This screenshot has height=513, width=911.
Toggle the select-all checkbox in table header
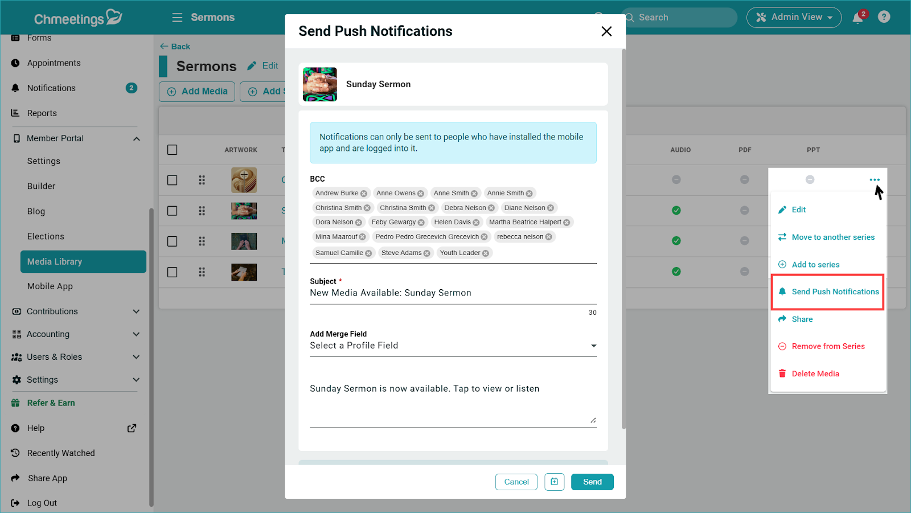tap(173, 150)
